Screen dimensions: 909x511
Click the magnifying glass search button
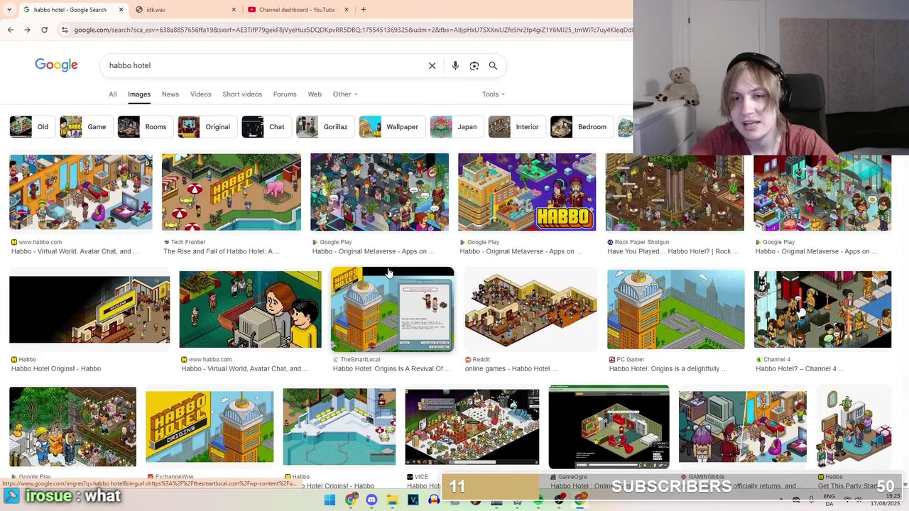pos(493,65)
